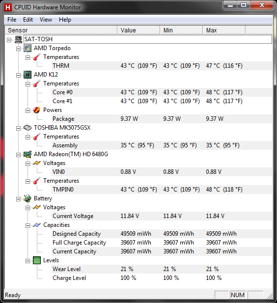Click the Battery label

pos(43,198)
